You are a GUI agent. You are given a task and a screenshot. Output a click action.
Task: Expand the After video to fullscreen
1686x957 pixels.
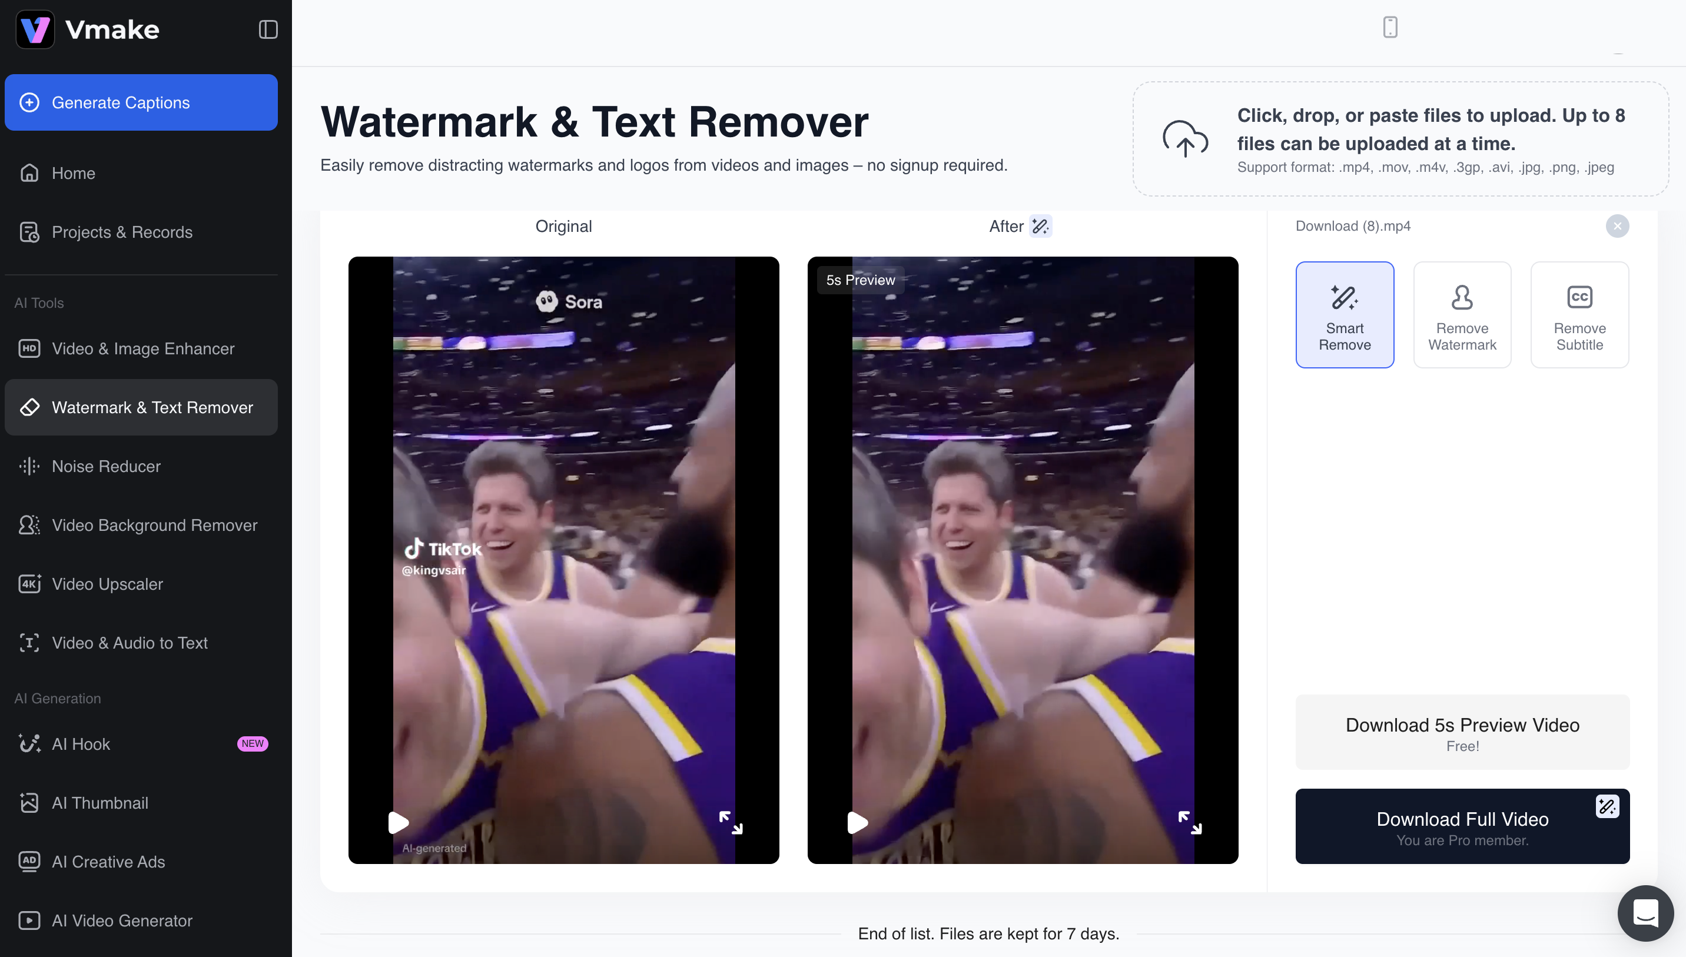pyautogui.click(x=1189, y=822)
